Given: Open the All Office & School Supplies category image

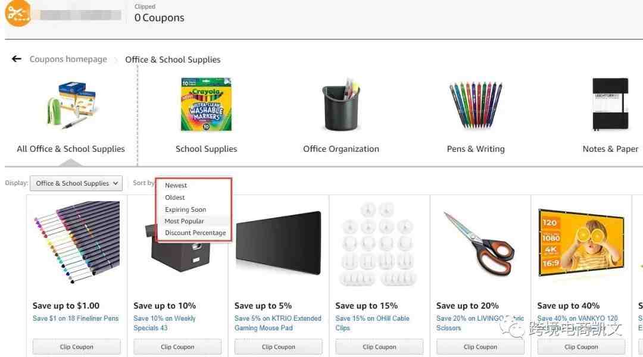Looking at the screenshot, I should (71, 105).
